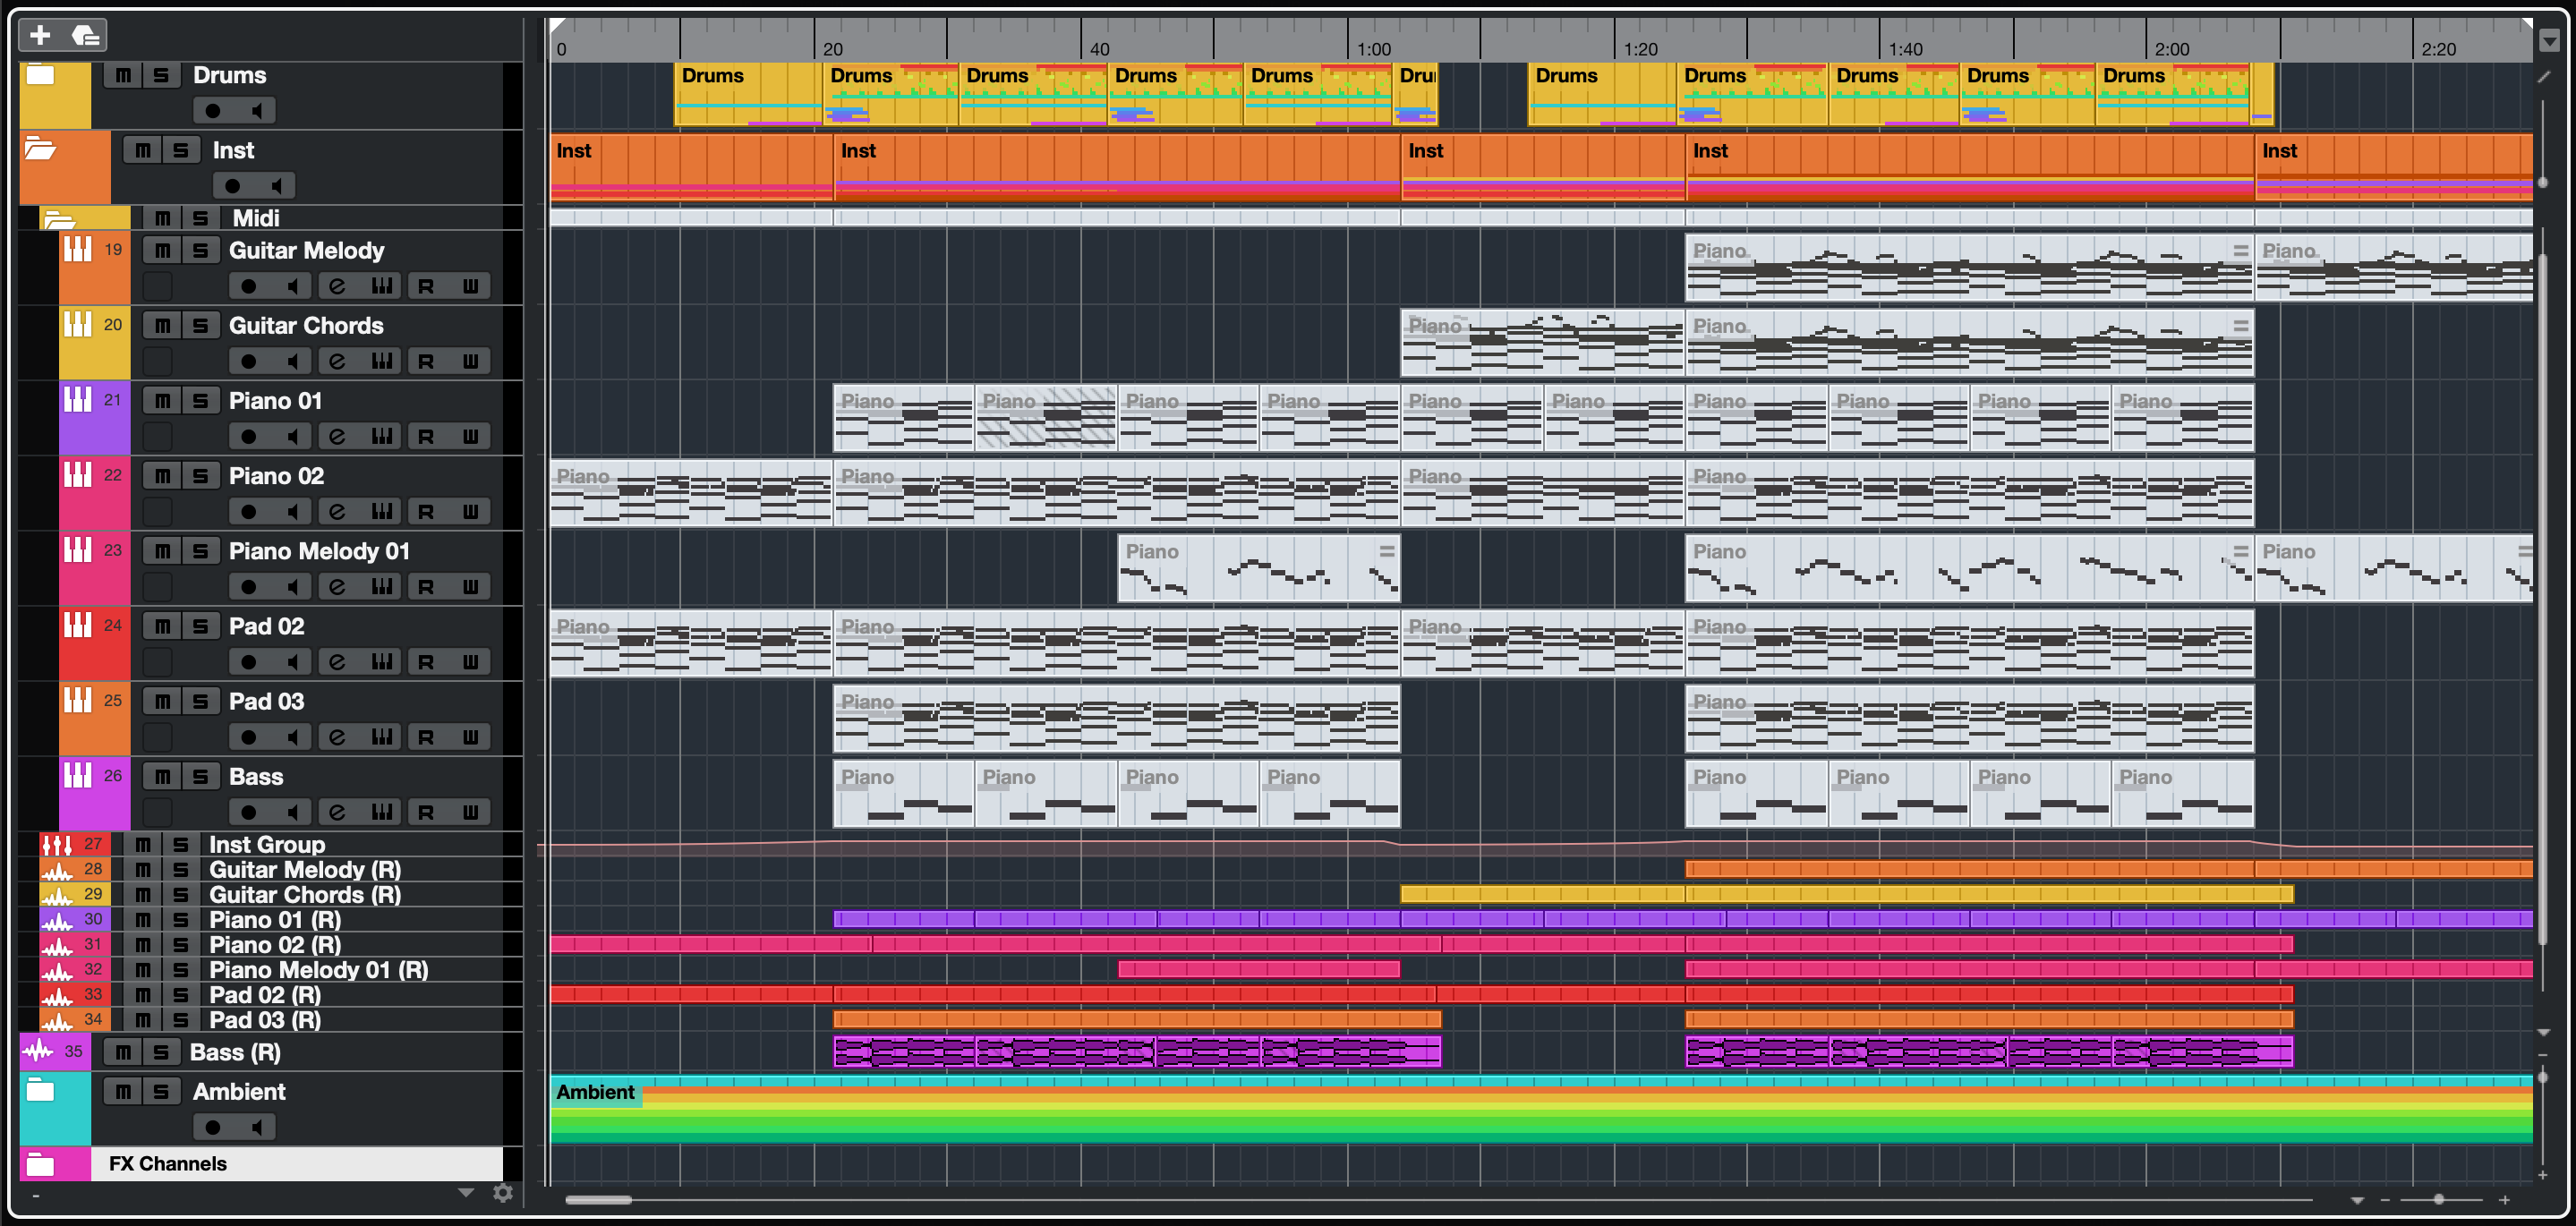Click the Guitar Melody track name
The image size is (2576, 1226).
click(306, 250)
